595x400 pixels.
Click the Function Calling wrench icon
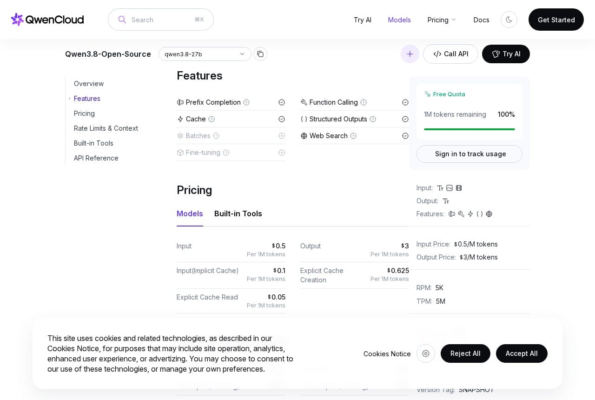click(304, 102)
